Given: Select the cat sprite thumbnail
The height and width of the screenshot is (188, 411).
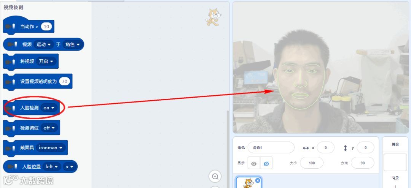Looking at the screenshot, I should (x=249, y=182).
